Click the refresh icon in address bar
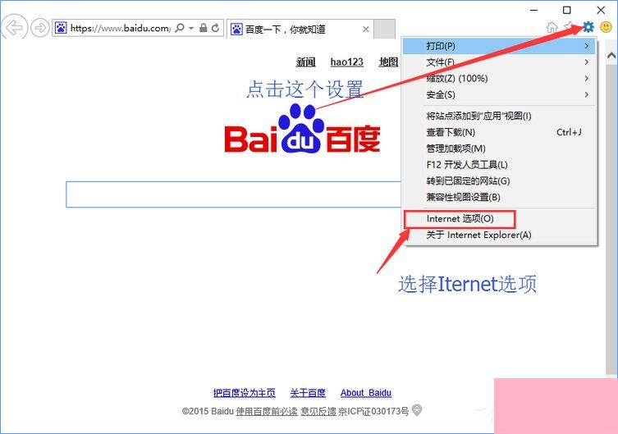The height and width of the screenshot is (434, 618). 216,28
